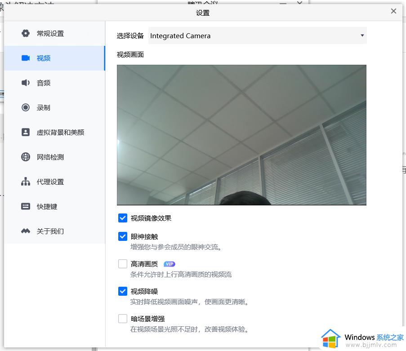This screenshot has height=351, width=406.
Task: Click the speaker icon beside 音频
Action: coord(25,83)
